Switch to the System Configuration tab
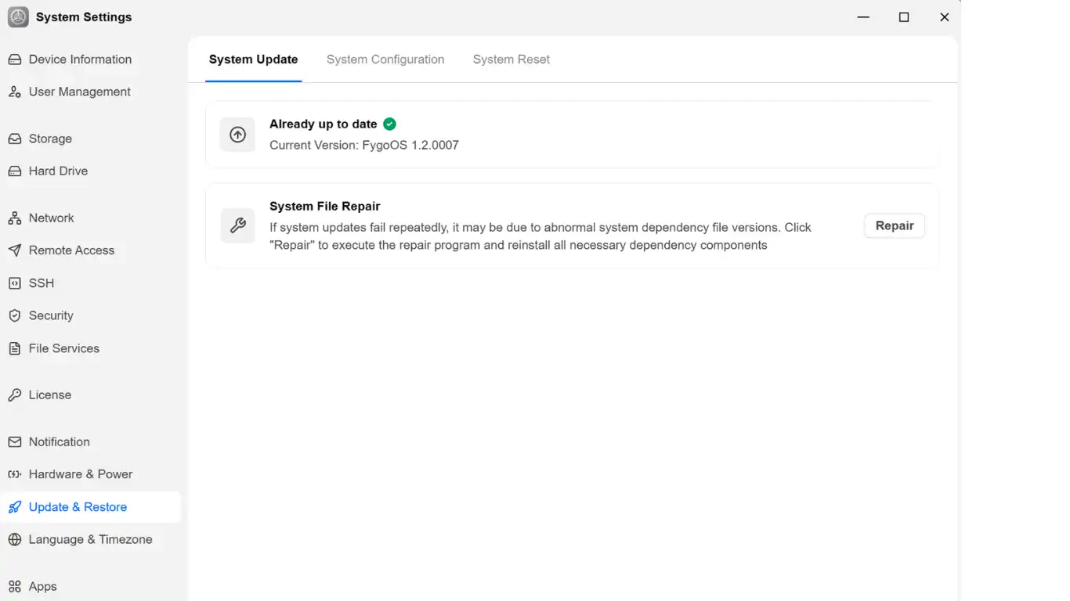 coord(385,59)
